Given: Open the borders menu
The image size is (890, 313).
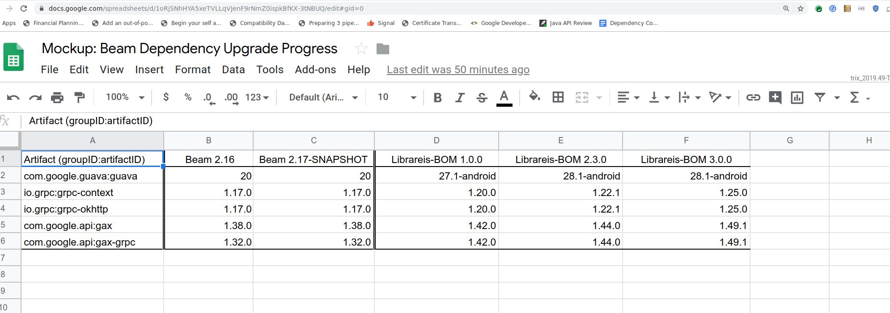Looking at the screenshot, I should click(x=558, y=97).
